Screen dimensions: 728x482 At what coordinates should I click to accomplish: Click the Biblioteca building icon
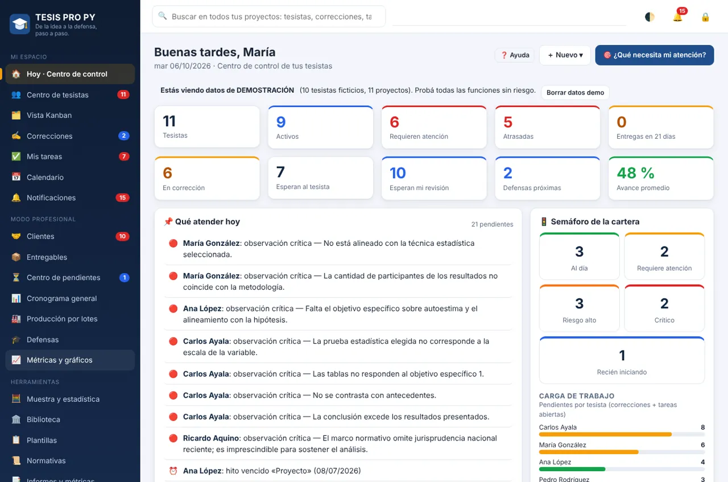[16, 419]
